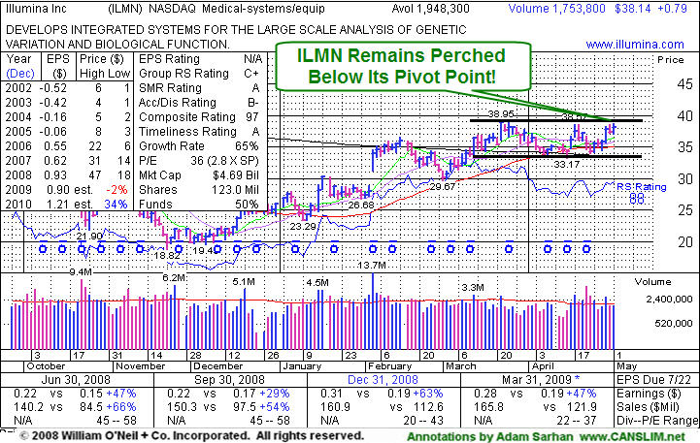Select the Funds 50% row
Screen dimensions: 700x443
pos(199,205)
